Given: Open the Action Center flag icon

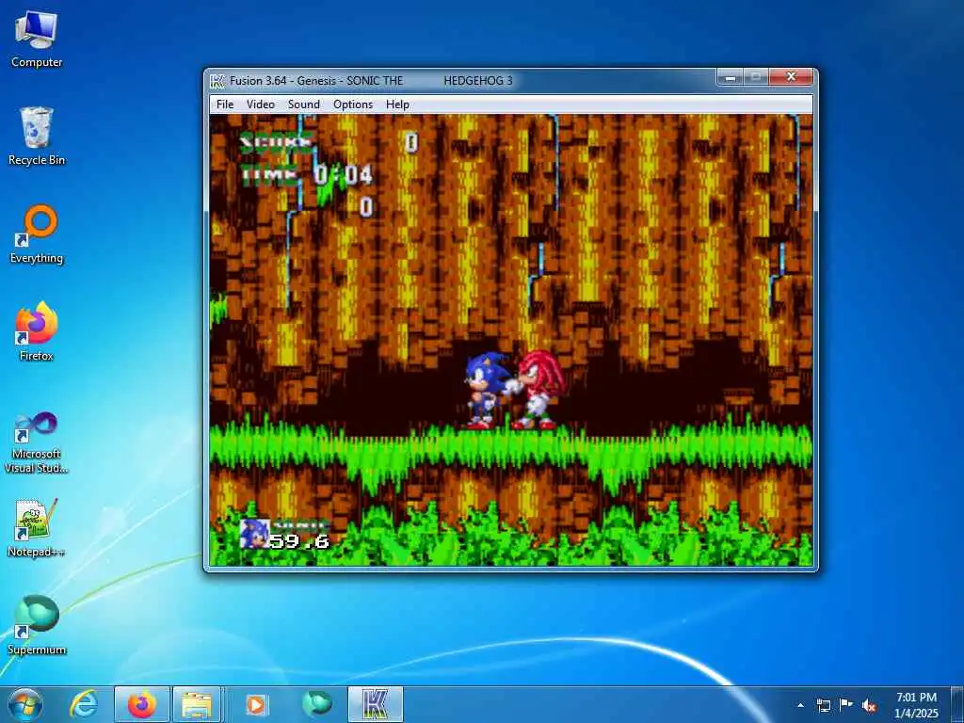Looking at the screenshot, I should (846, 705).
